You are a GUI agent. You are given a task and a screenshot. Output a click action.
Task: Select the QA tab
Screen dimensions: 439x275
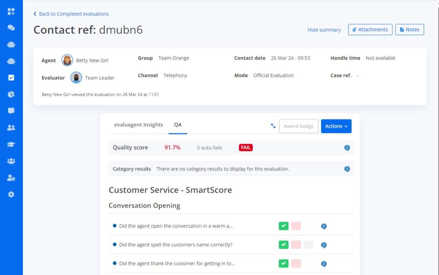(178, 125)
